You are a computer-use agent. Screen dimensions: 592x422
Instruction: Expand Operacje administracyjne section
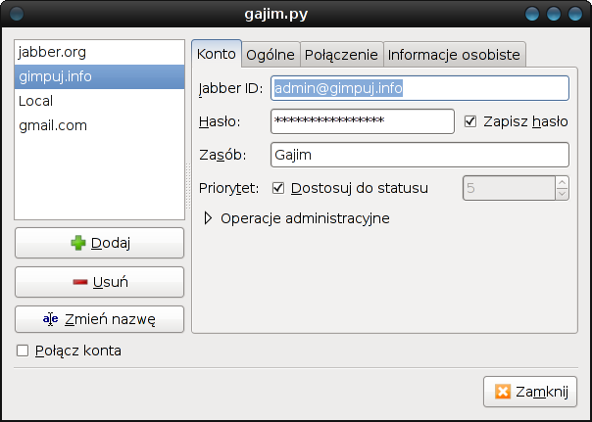pos(208,218)
